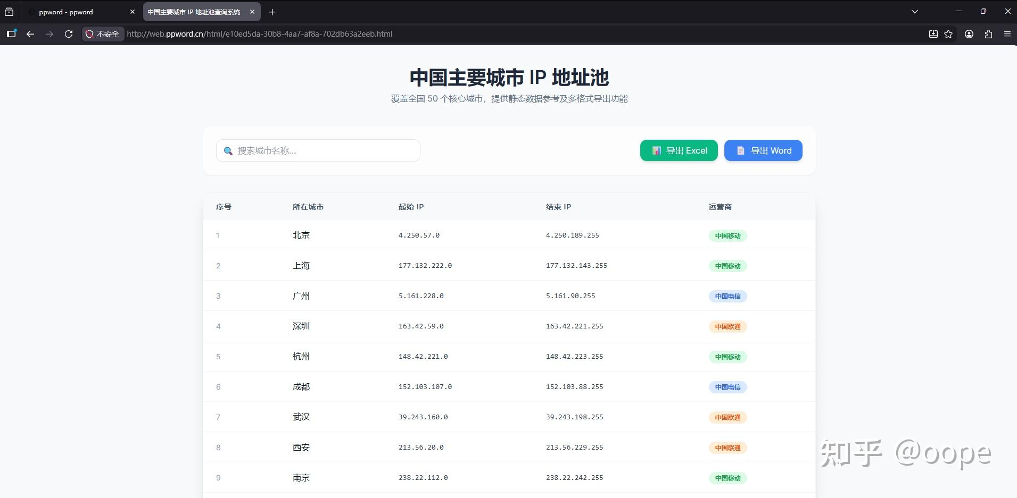Click start IP 39.243.160.0

point(423,417)
